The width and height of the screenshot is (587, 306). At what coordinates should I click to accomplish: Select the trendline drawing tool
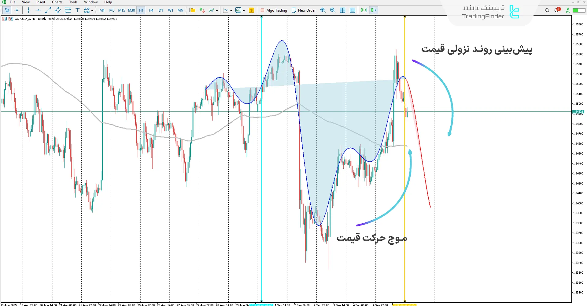[x=48, y=10]
